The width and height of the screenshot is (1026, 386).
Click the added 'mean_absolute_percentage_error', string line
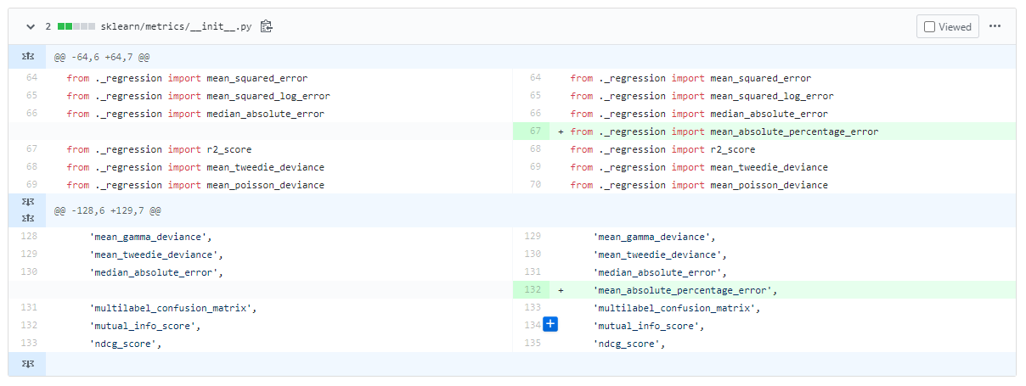(685, 290)
